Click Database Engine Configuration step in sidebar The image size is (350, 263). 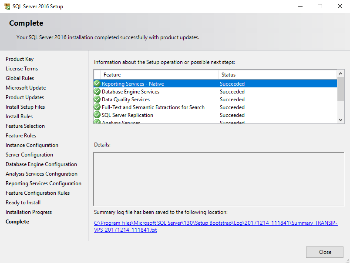[x=41, y=164]
